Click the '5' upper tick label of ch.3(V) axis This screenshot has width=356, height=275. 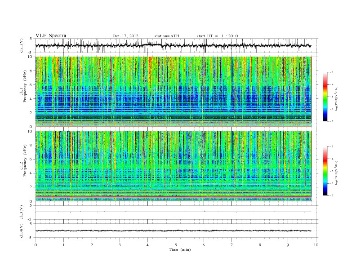coord(31,205)
